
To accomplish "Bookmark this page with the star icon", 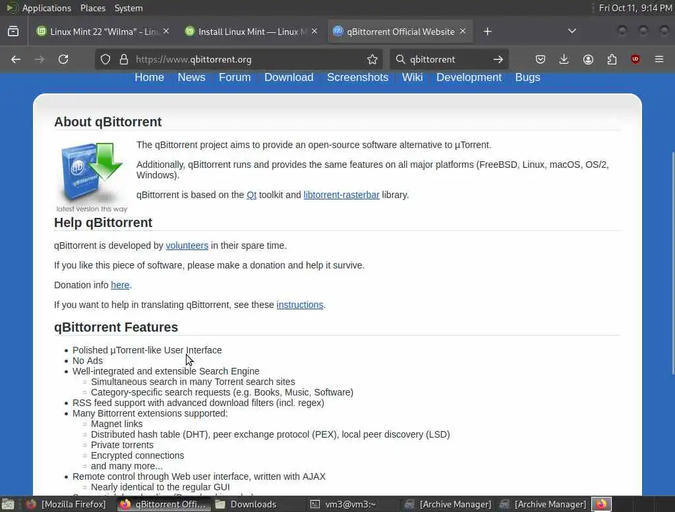I will (x=372, y=59).
